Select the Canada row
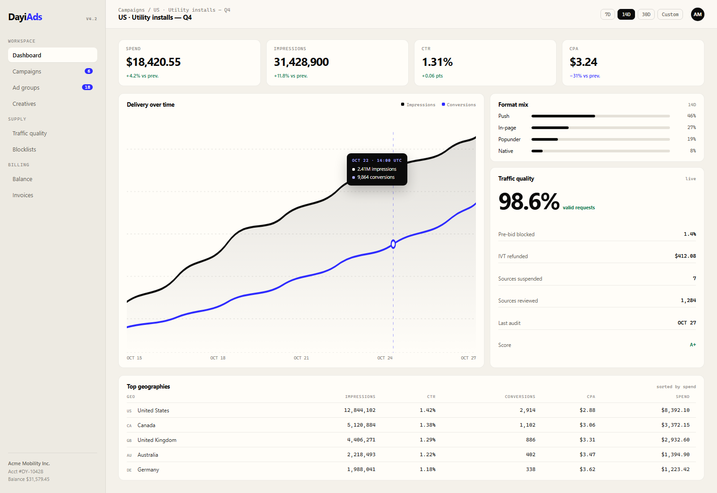717x493 pixels. [411, 425]
